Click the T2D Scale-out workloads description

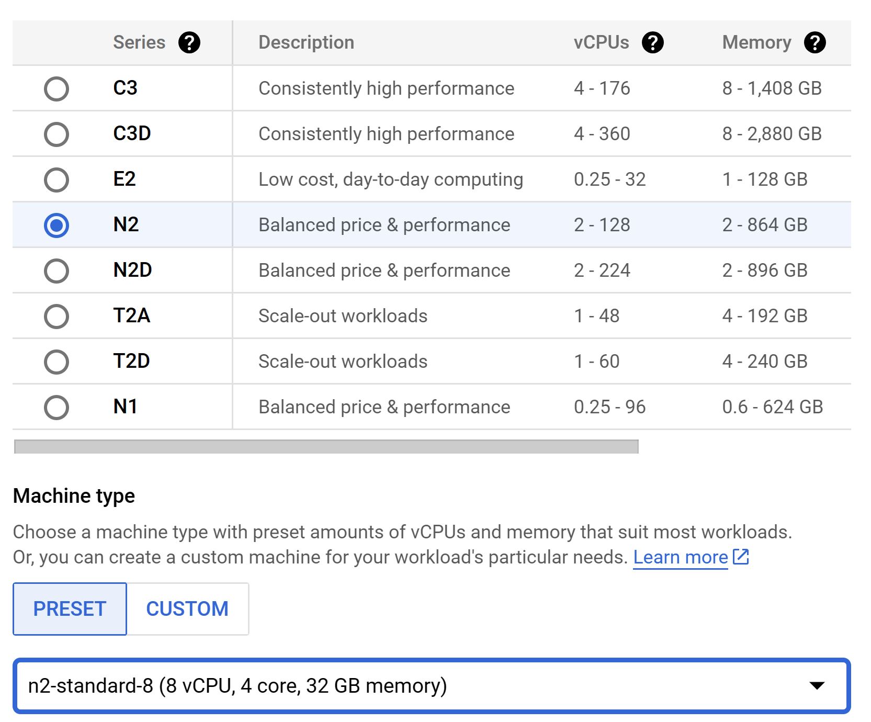click(x=343, y=362)
